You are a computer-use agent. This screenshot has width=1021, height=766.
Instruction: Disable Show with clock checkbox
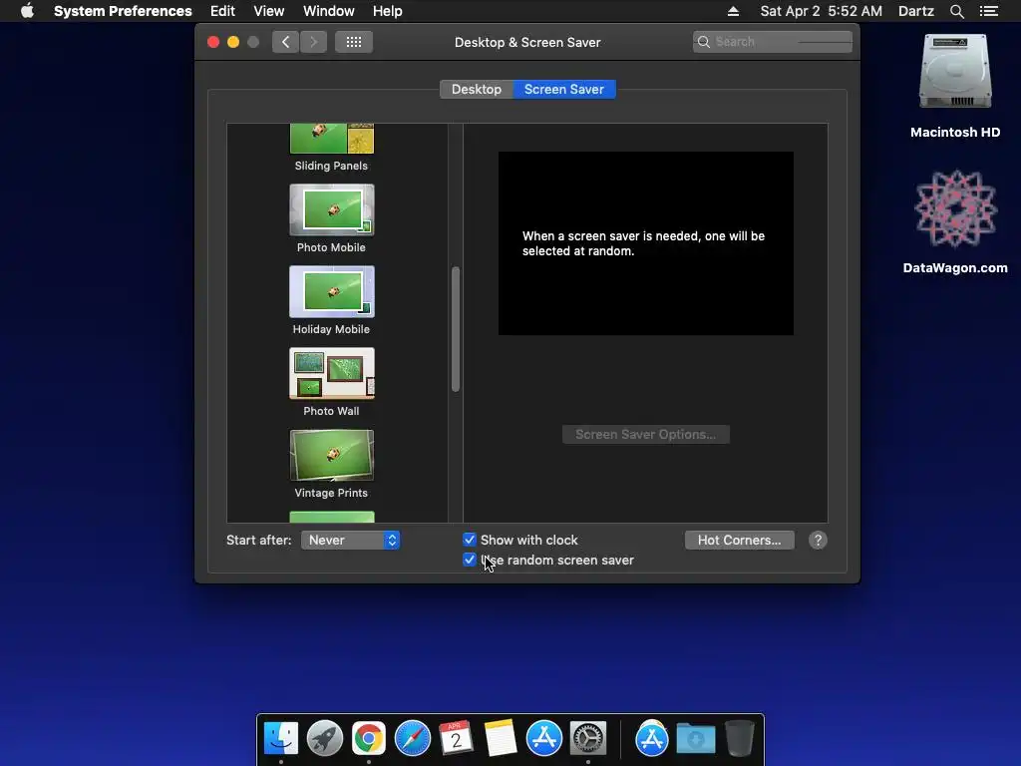(470, 540)
